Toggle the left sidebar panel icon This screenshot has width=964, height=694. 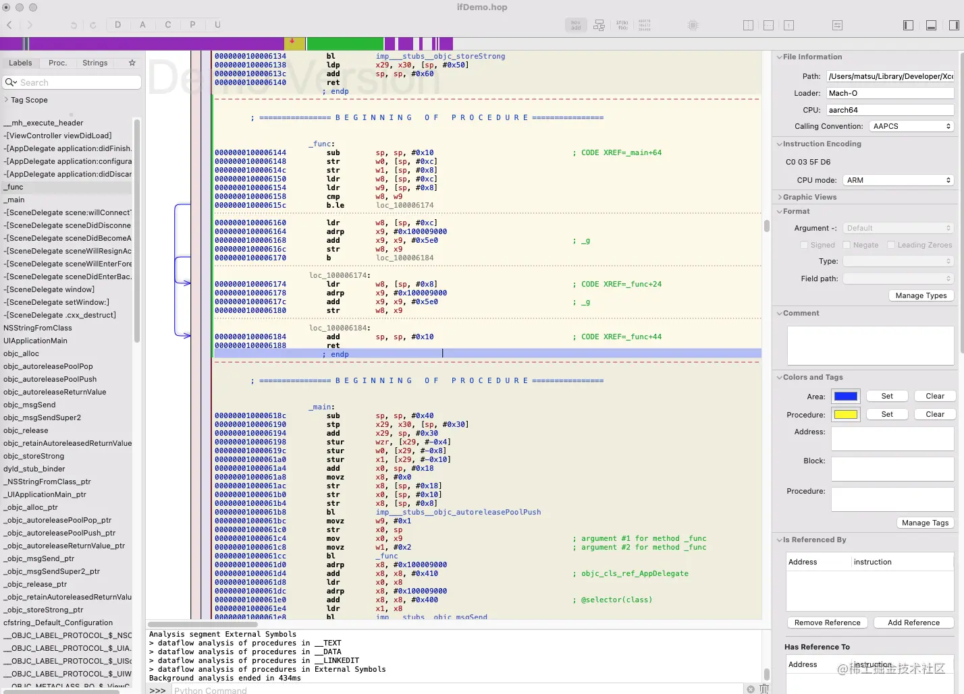[908, 26]
